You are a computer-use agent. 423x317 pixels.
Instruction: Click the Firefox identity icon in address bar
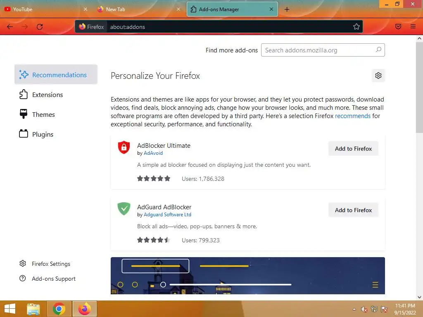click(x=91, y=27)
